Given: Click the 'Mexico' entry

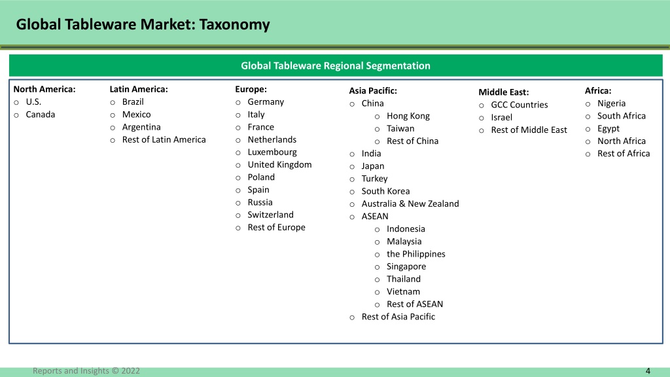Looking at the screenshot, I should (136, 115).
